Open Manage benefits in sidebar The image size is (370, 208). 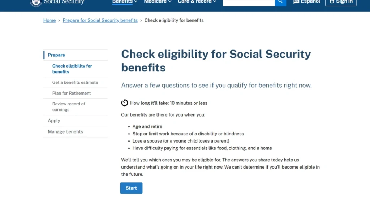(65, 131)
